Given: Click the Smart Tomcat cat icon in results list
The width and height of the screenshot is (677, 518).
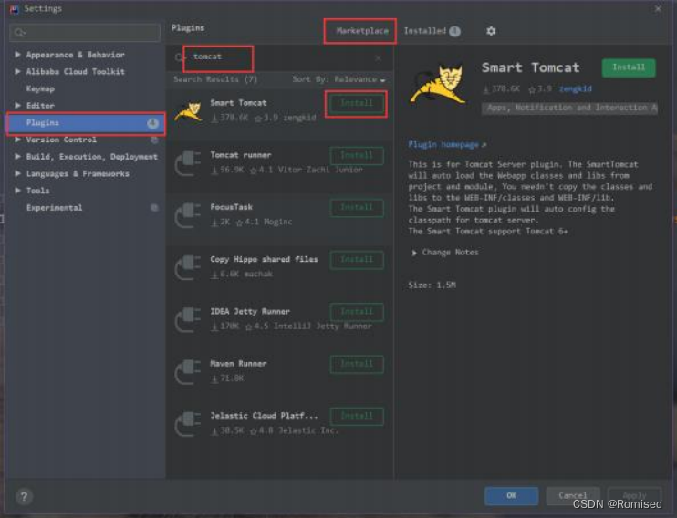Looking at the screenshot, I should click(x=188, y=111).
